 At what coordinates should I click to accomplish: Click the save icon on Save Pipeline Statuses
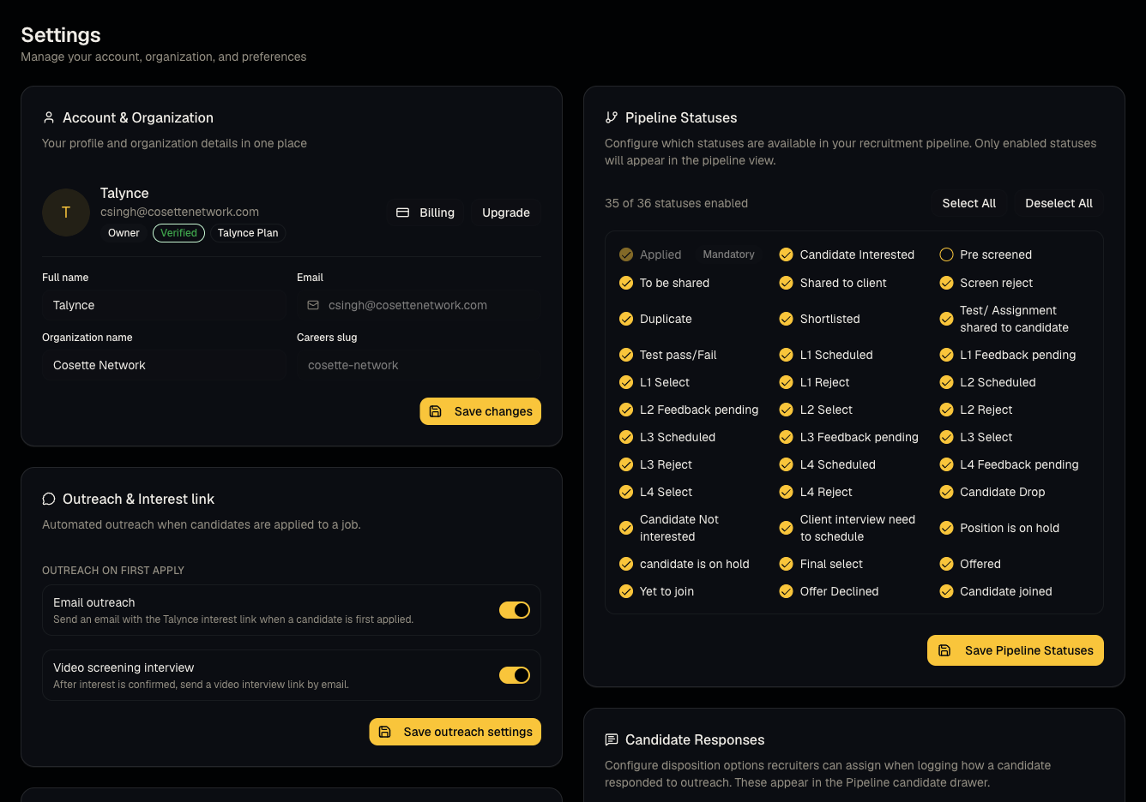(x=944, y=650)
